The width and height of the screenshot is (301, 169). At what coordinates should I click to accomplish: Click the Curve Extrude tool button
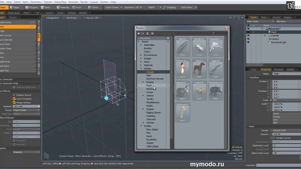click(18, 40)
